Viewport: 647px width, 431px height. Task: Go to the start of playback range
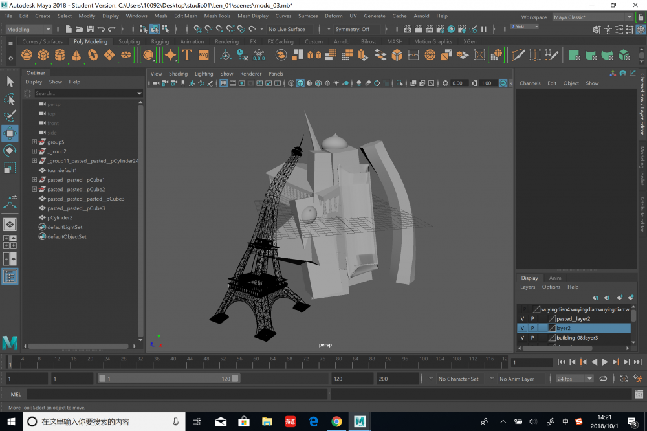(x=561, y=362)
